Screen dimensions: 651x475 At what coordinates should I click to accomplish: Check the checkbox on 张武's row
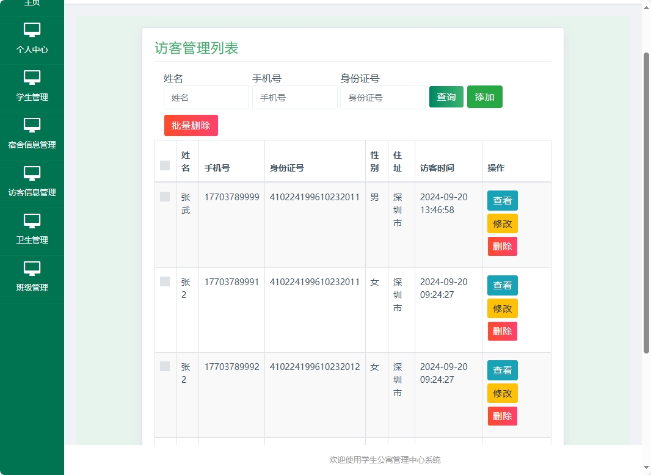pyautogui.click(x=165, y=197)
